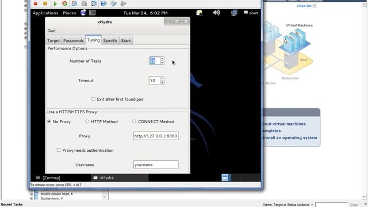Select the CONNECT Method radio button

[x=134, y=121]
